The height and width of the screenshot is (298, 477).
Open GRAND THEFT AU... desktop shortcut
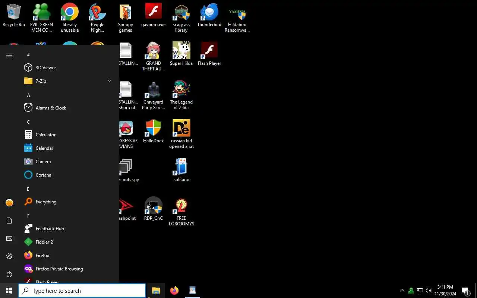(x=154, y=57)
